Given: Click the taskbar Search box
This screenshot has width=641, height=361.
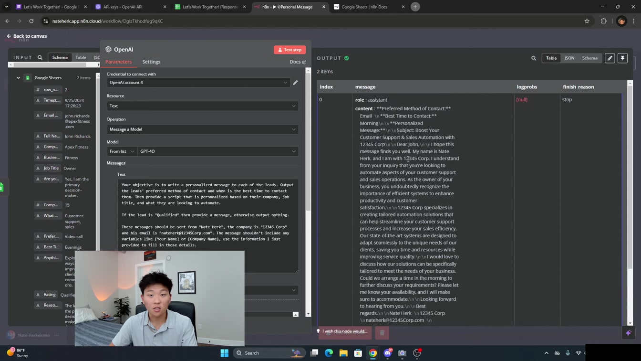Looking at the screenshot, I should coord(269,353).
